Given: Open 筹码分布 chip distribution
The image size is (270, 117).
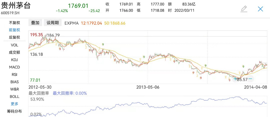Looking at the screenshot, I should click(x=14, y=111).
